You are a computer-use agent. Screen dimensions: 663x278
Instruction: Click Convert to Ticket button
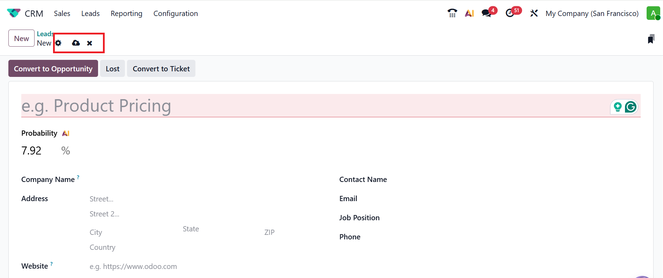click(161, 69)
